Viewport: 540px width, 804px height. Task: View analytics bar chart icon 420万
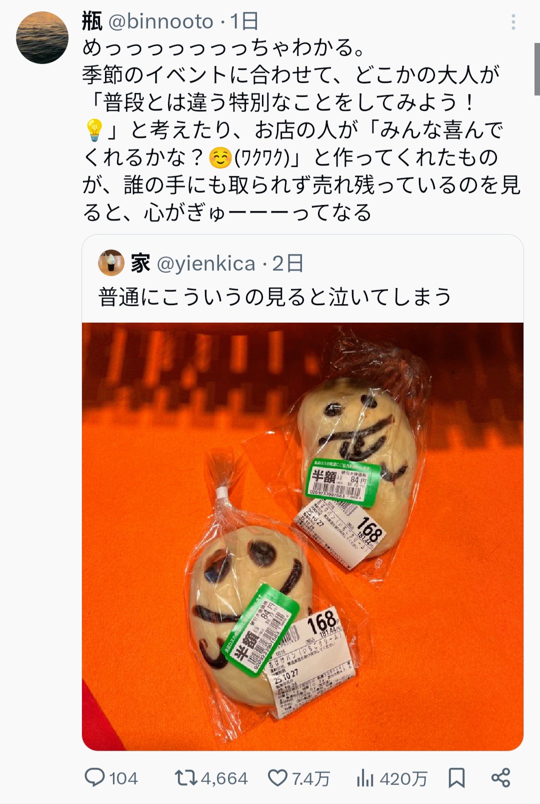365,778
